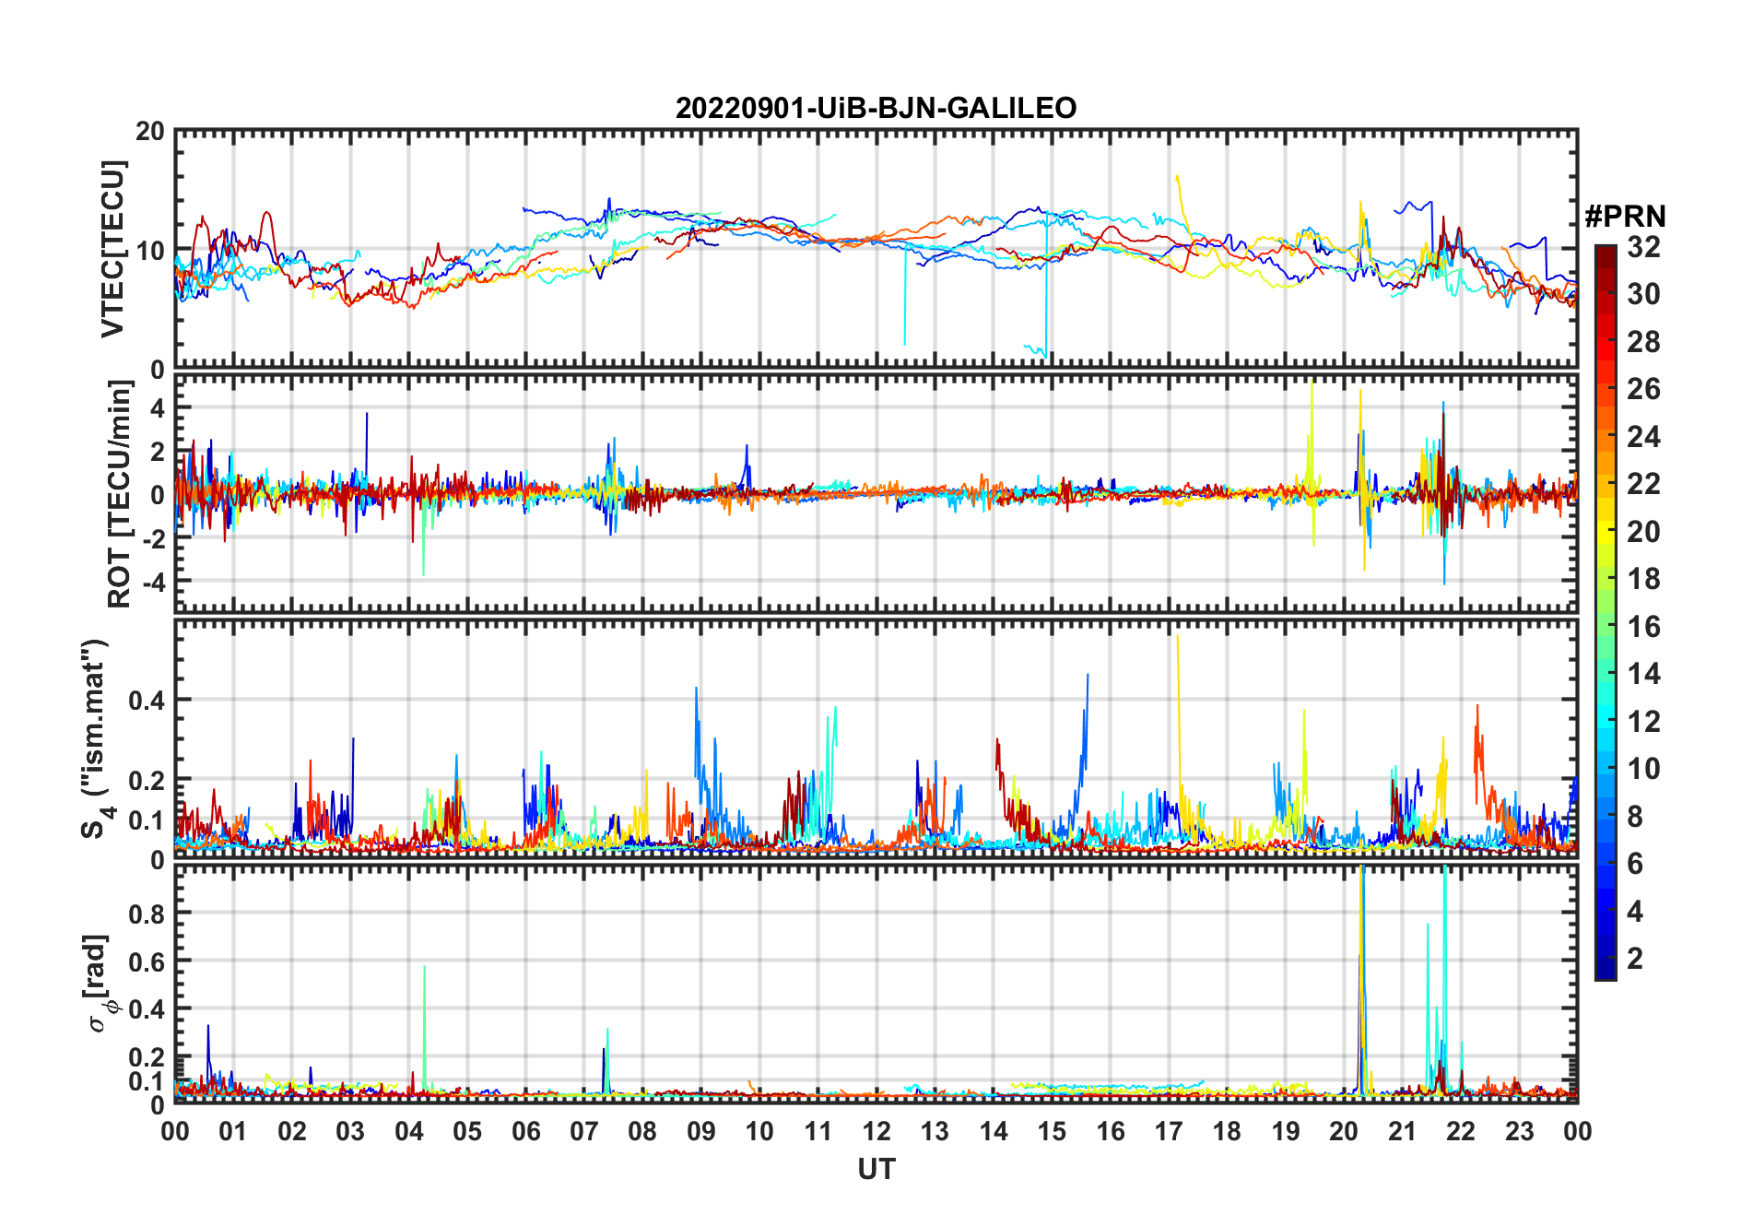This screenshot has width=1753, height=1226.
Task: Click the #PRN colorbar title
Action: tap(1625, 217)
